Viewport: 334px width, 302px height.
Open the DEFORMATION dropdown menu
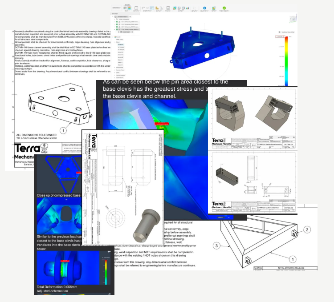(x=147, y=11)
